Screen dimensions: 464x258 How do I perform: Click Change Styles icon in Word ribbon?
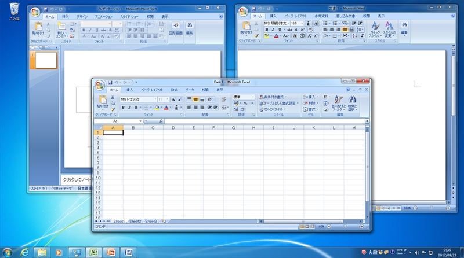(389, 25)
